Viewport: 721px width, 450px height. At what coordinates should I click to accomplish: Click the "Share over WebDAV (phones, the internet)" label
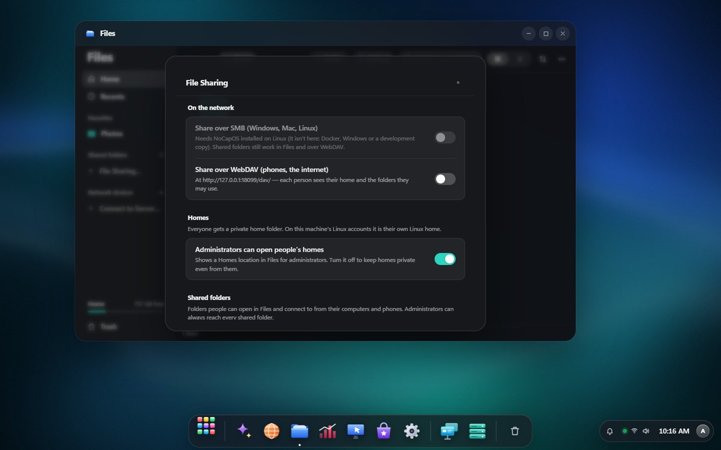262,169
